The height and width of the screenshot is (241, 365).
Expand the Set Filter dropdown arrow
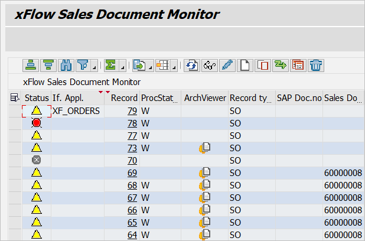92,67
